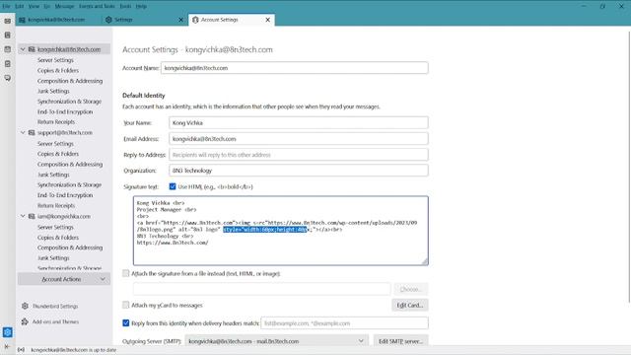Image resolution: width=631 pixels, height=355 pixels.
Task: Click the online status icon in status bar
Action: (x=22, y=350)
